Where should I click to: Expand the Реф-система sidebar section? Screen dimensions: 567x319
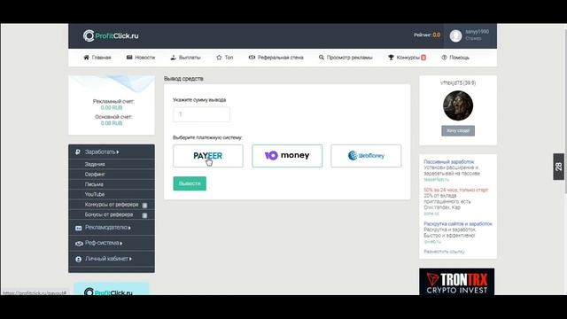112,243
